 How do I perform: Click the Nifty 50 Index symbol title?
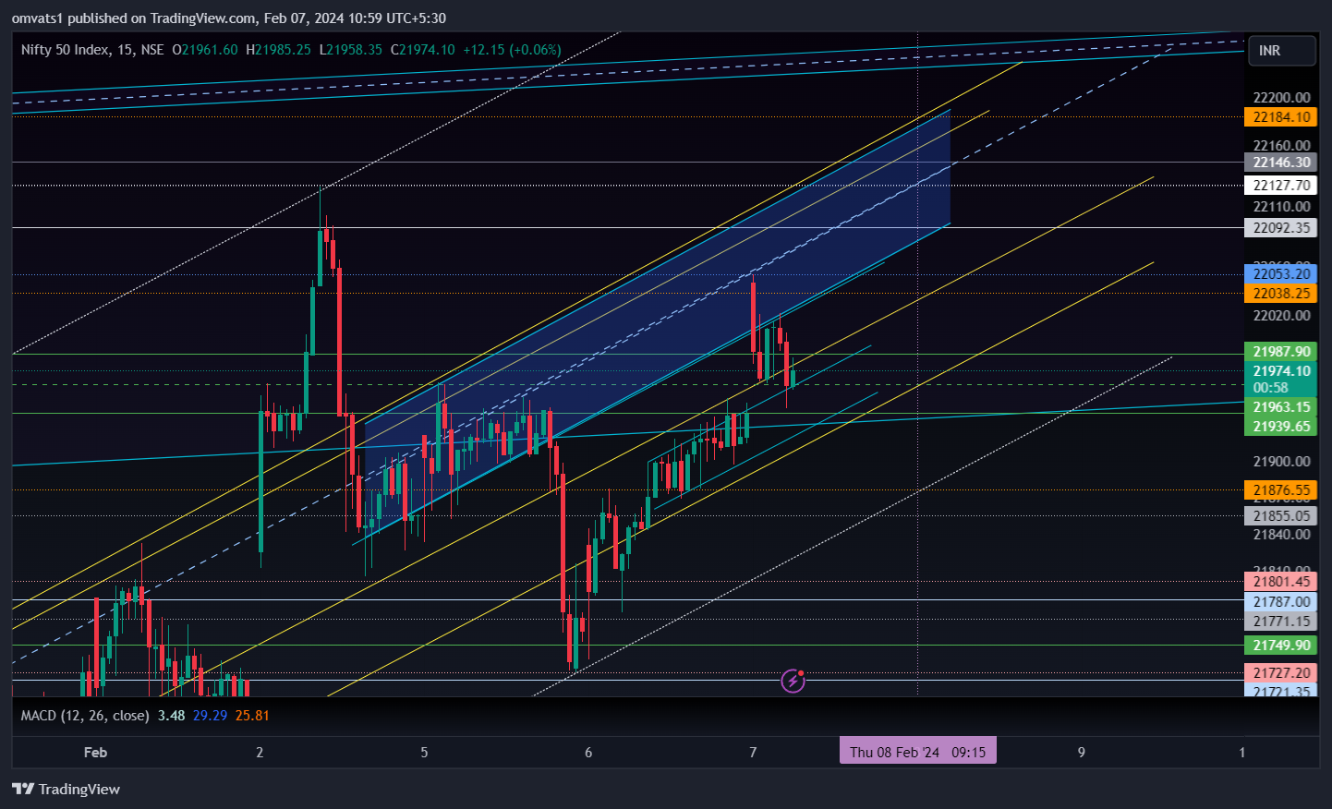[63, 50]
